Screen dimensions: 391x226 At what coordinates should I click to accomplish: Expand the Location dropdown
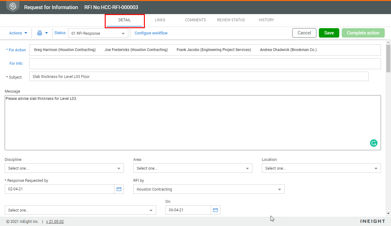point(321,168)
